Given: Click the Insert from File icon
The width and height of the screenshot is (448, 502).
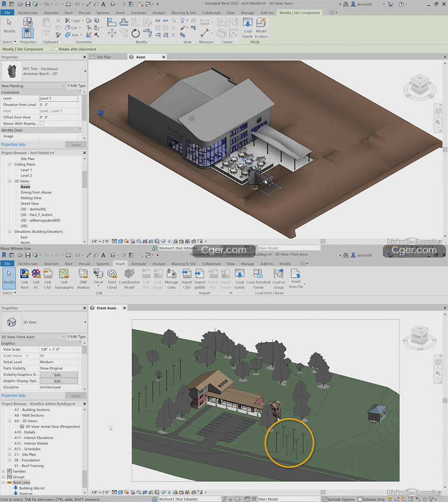Looking at the screenshot, I should click(x=296, y=278).
